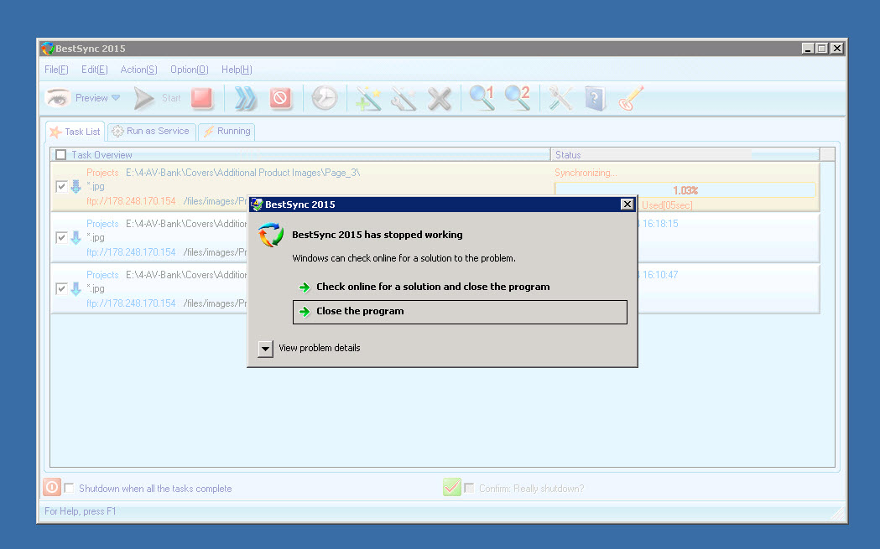
Task: Click the download arrow icon in third task
Action: pyautogui.click(x=76, y=288)
